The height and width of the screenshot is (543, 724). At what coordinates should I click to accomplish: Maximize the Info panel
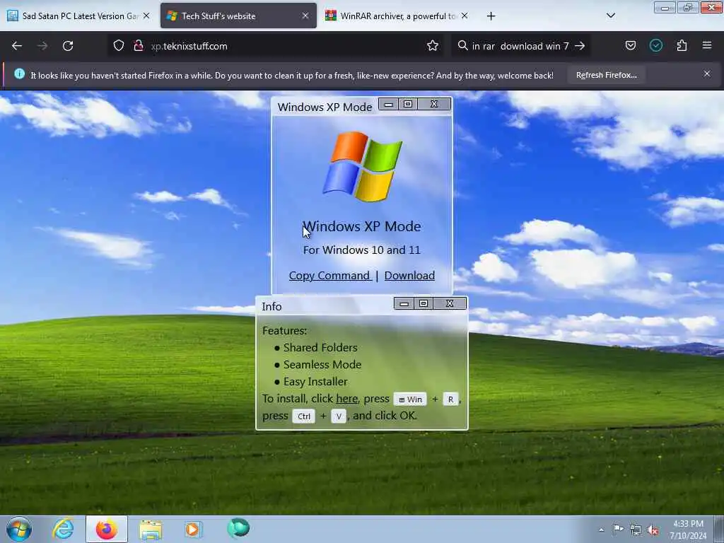(x=424, y=303)
